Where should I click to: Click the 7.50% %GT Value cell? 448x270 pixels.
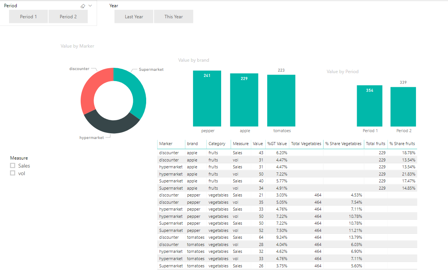[x=282, y=230]
